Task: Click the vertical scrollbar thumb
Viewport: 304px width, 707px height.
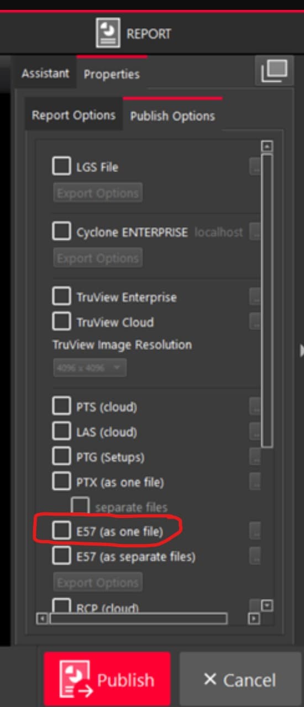Action: 267,301
